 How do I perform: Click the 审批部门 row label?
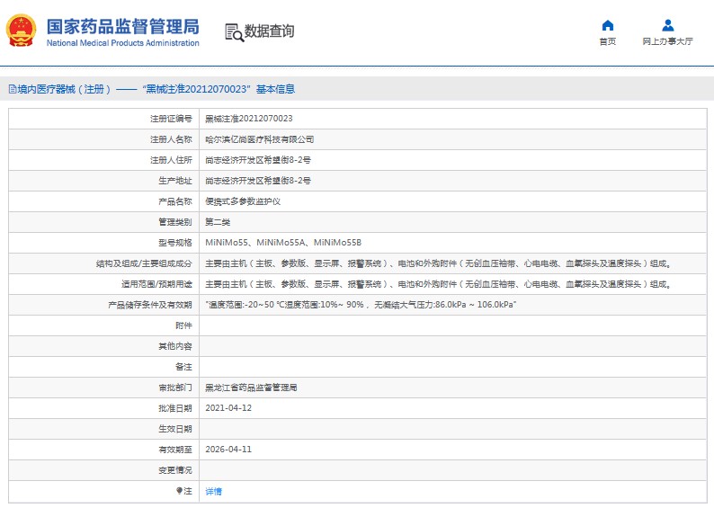[175, 388]
